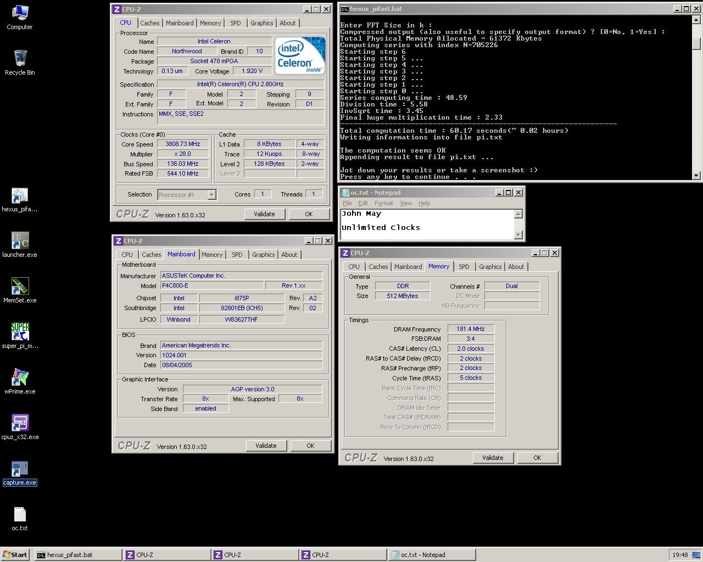
Task: Click OK in the CPU tab window
Action: 309,214
